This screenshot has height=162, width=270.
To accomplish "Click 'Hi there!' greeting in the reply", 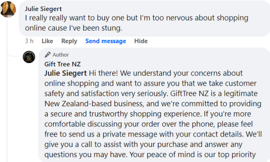I will tap(103, 73).
